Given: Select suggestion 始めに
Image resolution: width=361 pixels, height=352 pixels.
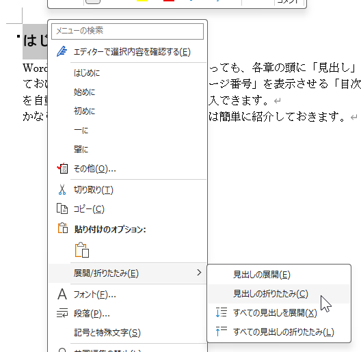Looking at the screenshot, I should coord(127,92).
